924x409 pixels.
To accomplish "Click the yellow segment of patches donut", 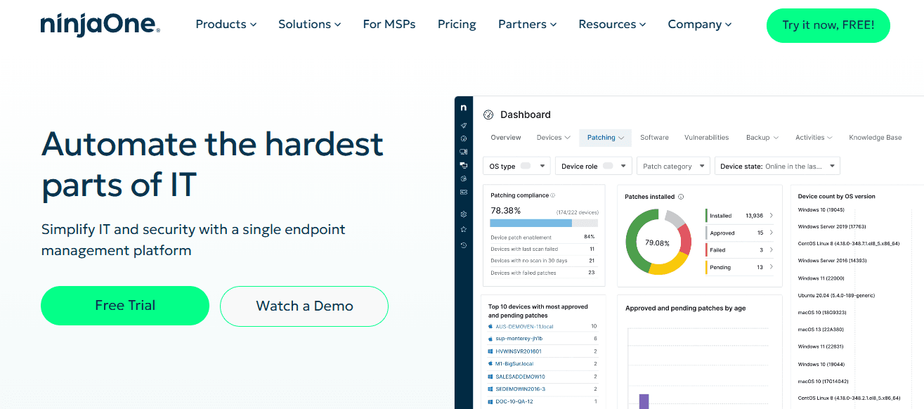I will pos(668,266).
